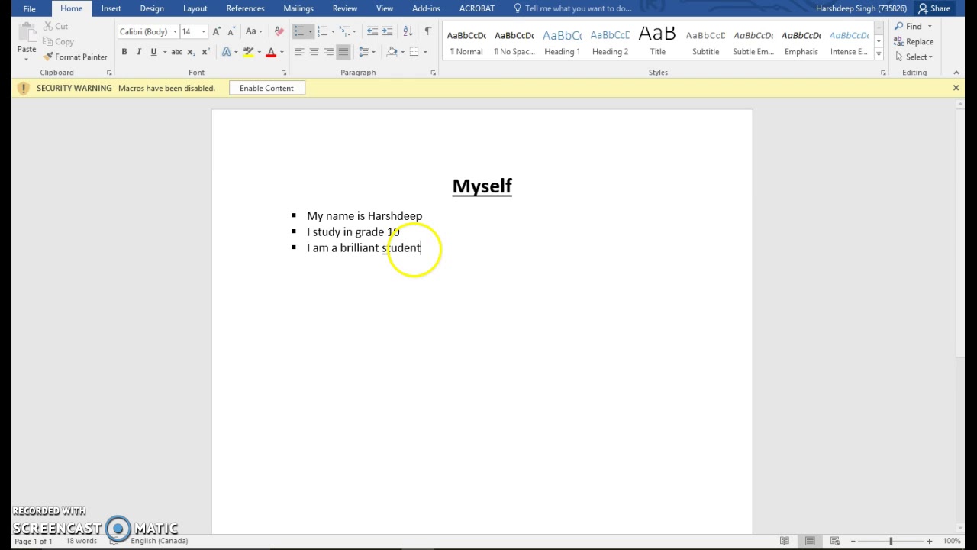Open the borders dropdown arrow

point(424,52)
